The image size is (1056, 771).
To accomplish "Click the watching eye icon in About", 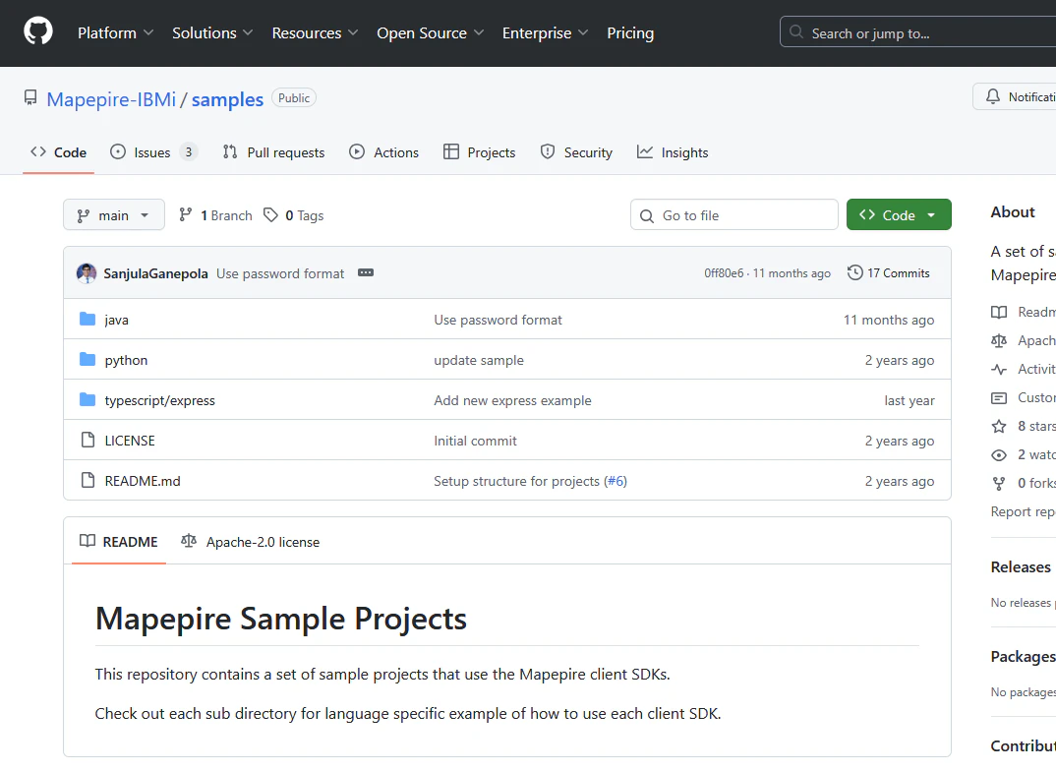I will 999,455.
